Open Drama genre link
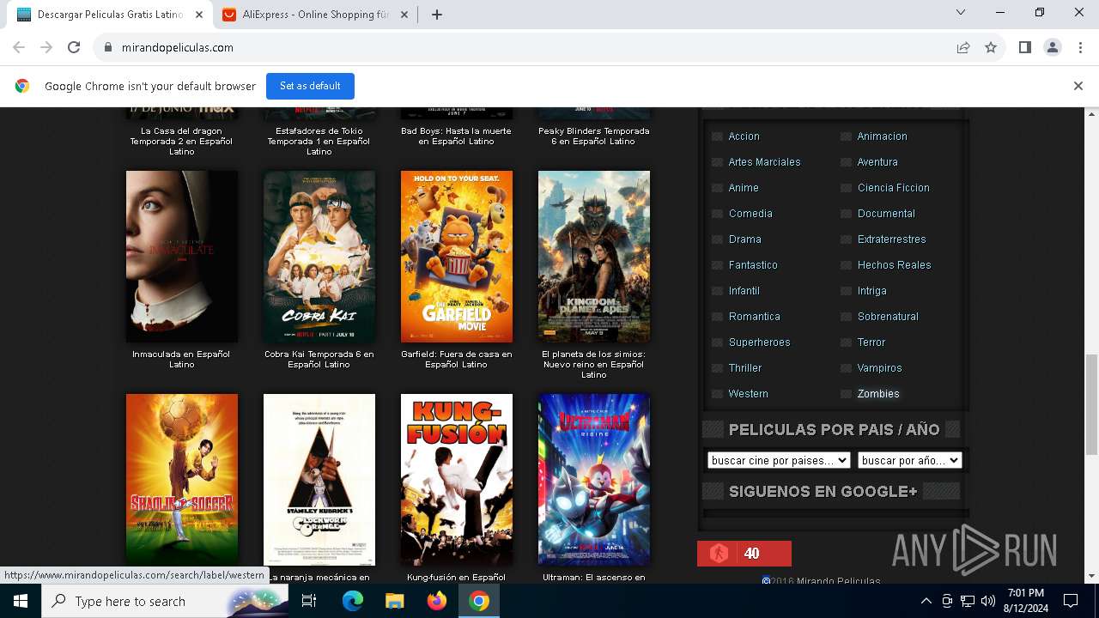1099x618 pixels. (x=744, y=239)
